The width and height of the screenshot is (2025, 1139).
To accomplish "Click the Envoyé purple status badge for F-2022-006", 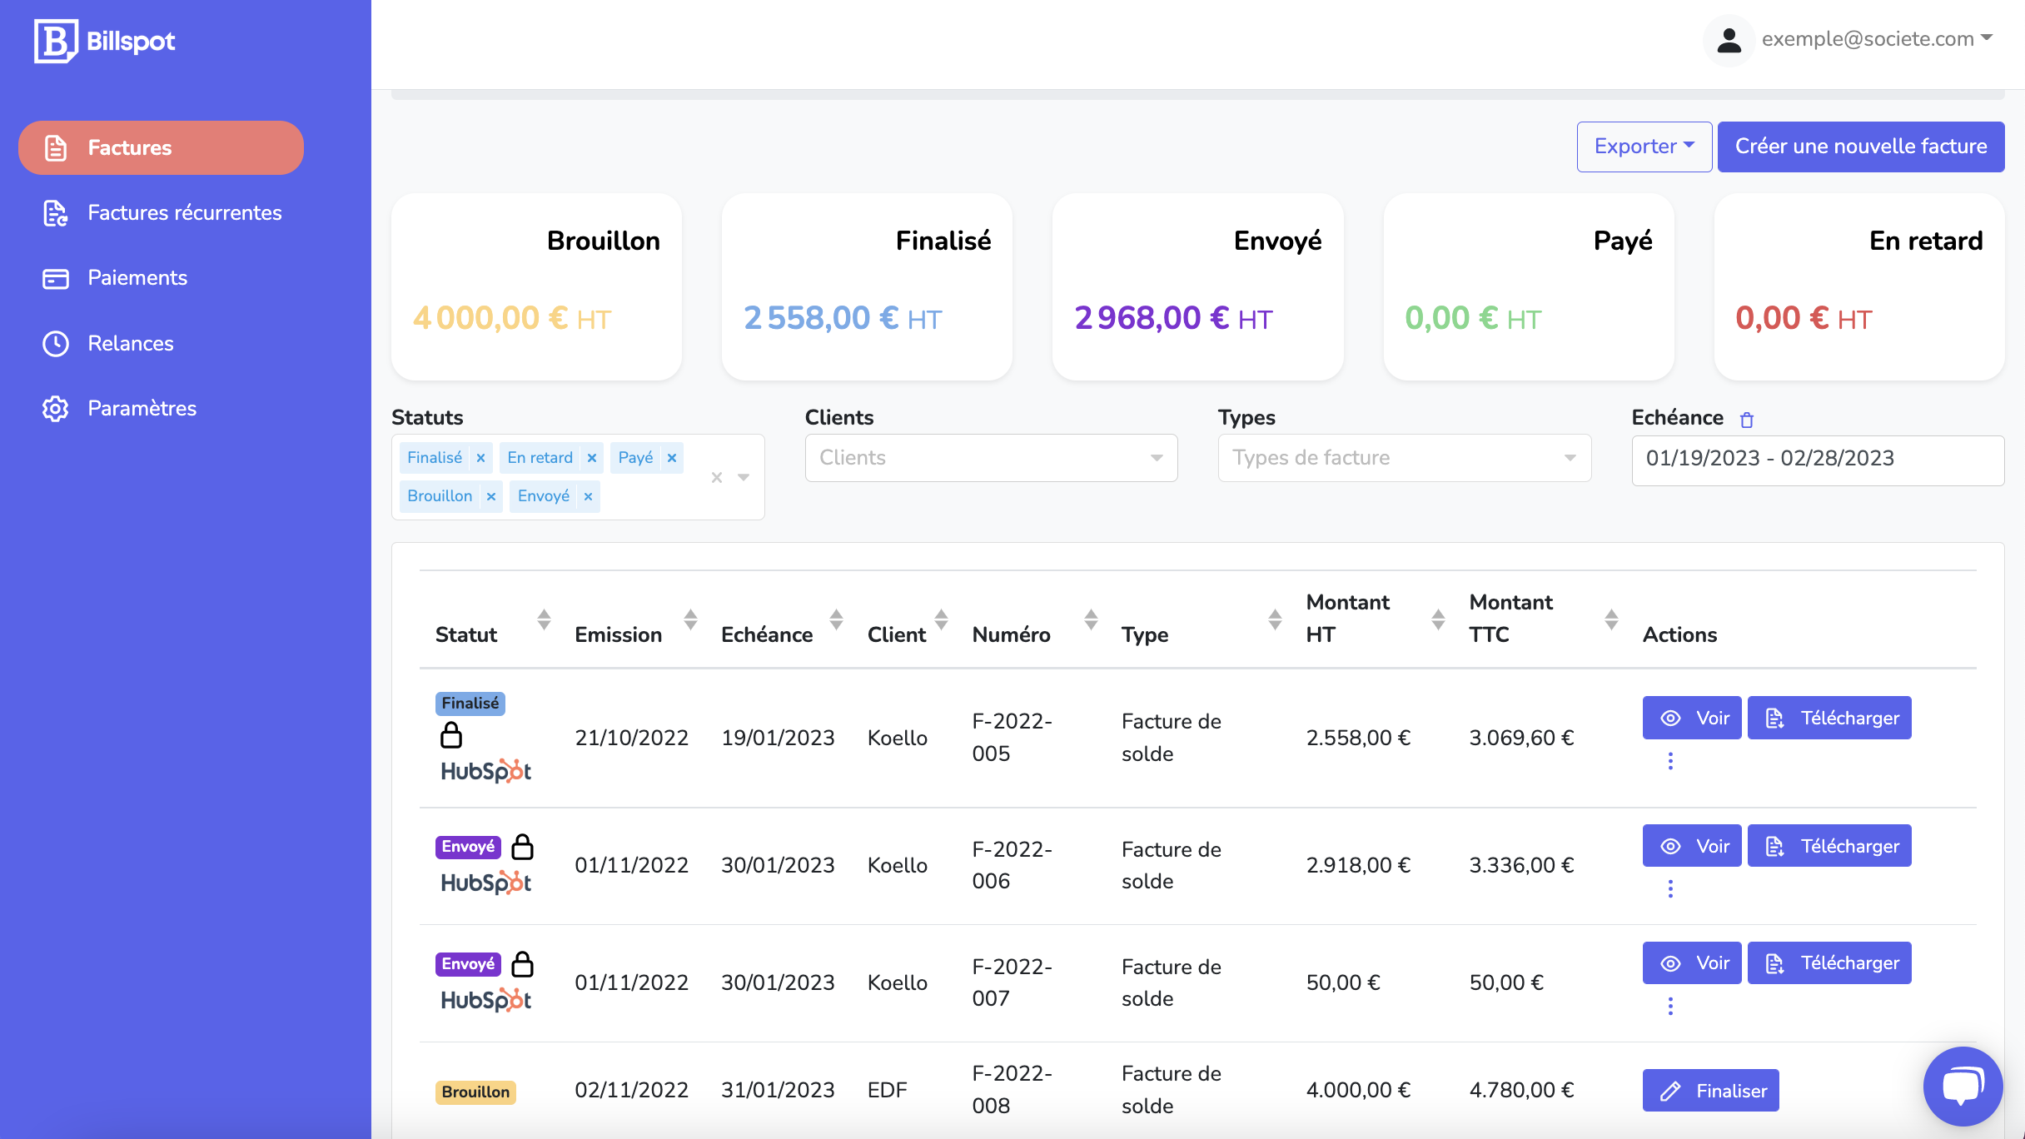I will coord(468,847).
